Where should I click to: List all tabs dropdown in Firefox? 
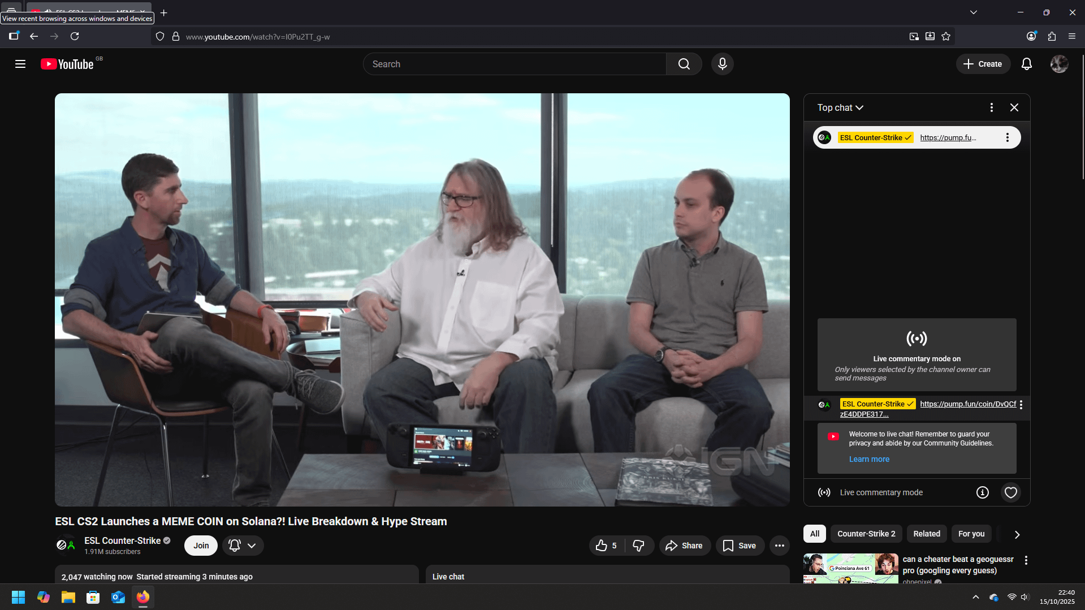[x=974, y=12]
